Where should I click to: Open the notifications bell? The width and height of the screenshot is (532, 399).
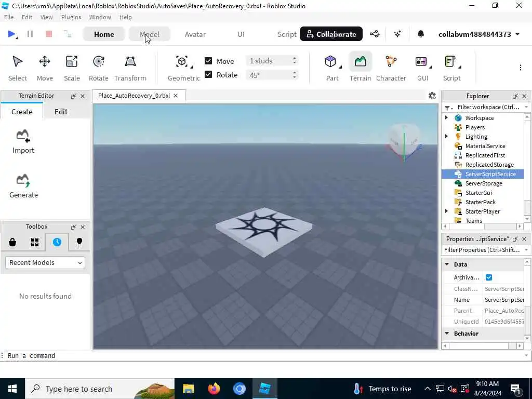[420, 34]
